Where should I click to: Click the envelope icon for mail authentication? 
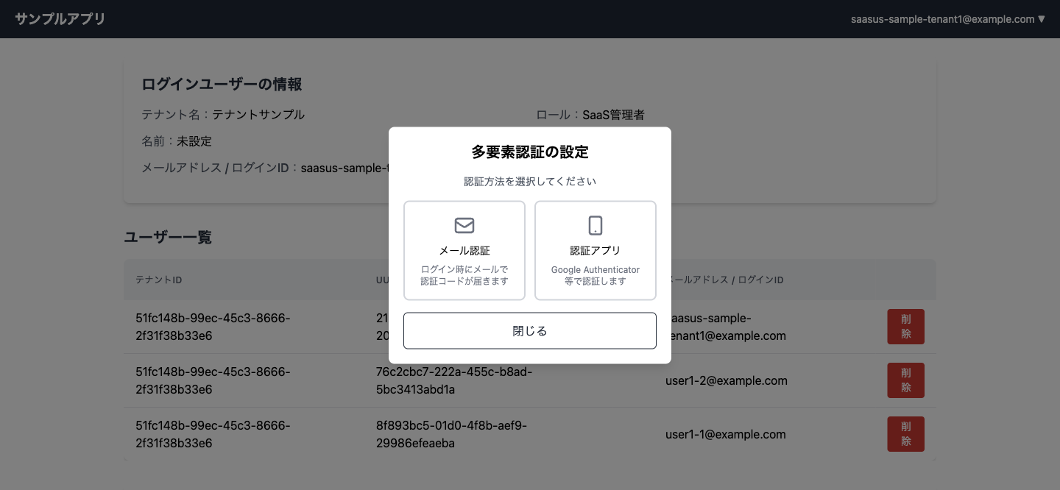[464, 225]
